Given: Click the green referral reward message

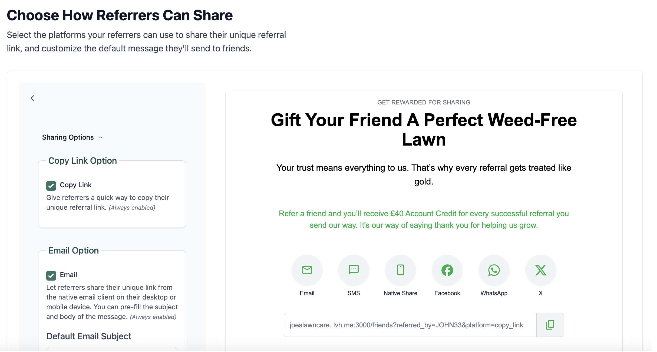Looking at the screenshot, I should 424,219.
